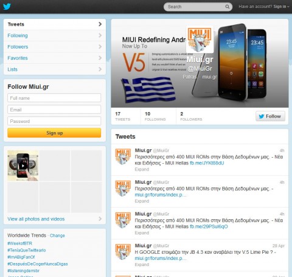Change the Worldwide Trends location
The height and width of the screenshot is (277, 292).
(57, 236)
